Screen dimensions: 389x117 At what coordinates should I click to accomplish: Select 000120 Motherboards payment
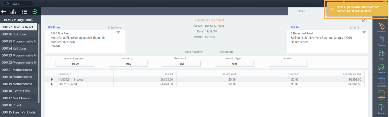tap(19, 77)
